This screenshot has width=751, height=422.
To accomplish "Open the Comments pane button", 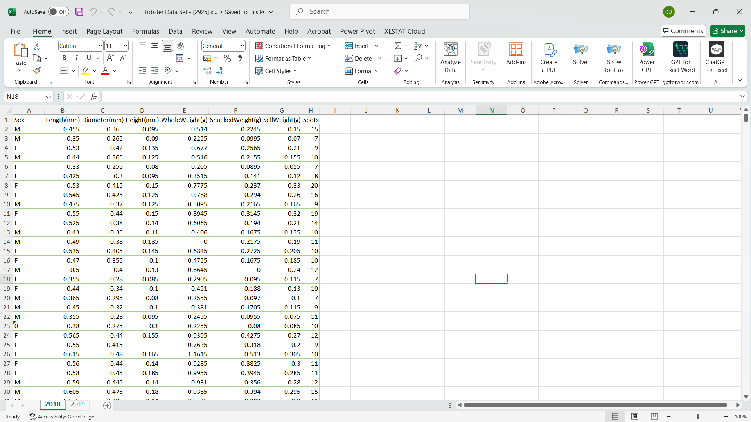I will coord(683,31).
